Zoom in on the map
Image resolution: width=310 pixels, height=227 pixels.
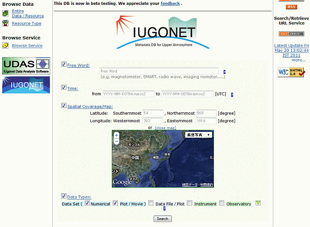[116, 135]
